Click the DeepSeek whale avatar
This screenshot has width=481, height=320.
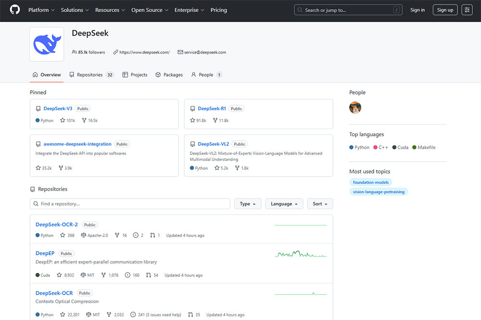[47, 44]
